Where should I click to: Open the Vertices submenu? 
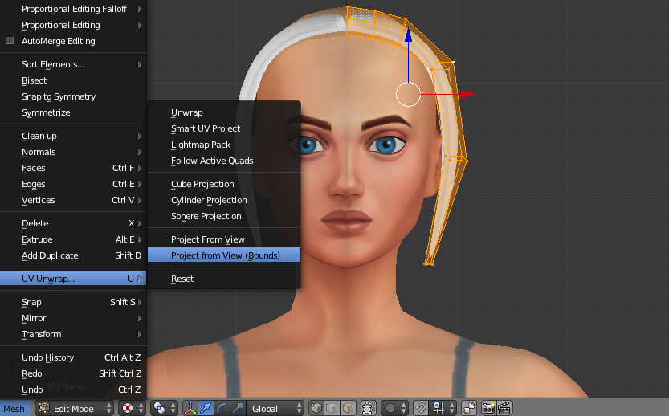click(x=73, y=200)
